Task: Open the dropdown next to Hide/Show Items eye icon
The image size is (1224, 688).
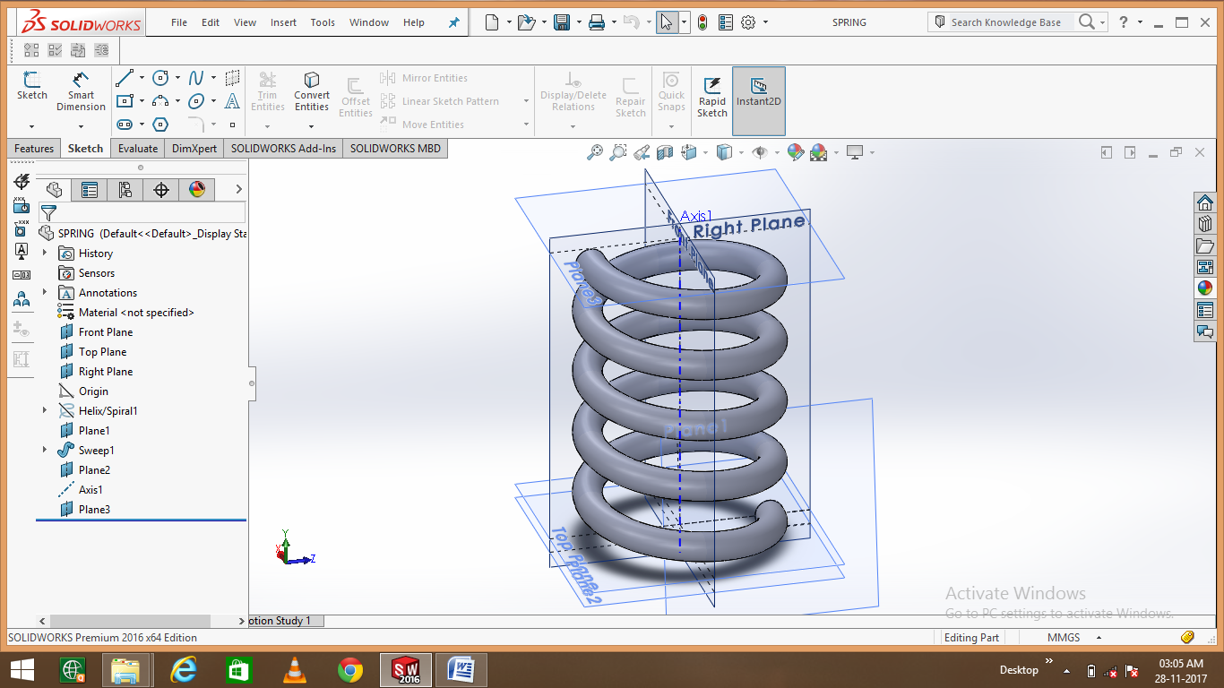Action: coord(777,153)
